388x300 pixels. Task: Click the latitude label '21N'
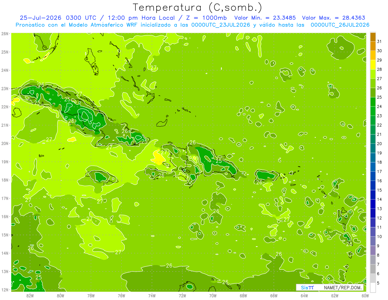pos(5,125)
